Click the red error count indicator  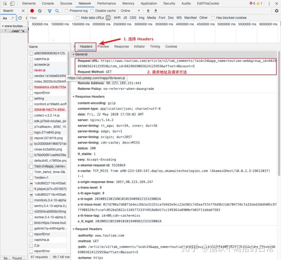(253, 4)
